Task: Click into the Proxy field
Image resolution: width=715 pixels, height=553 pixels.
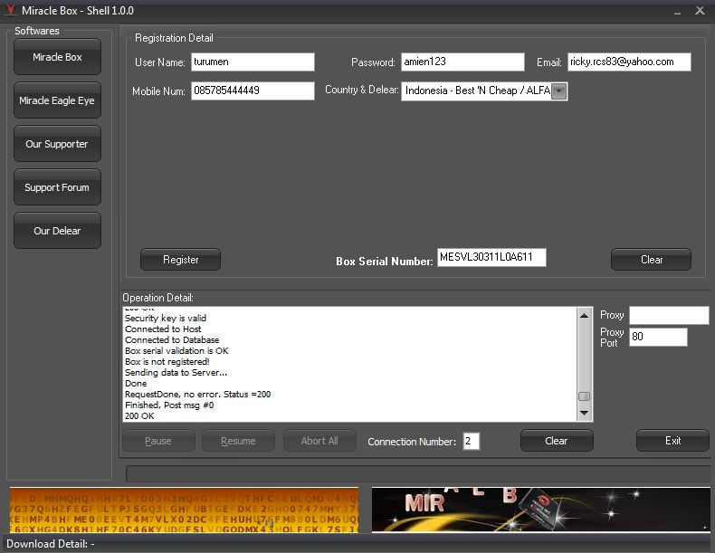Action: [x=669, y=315]
